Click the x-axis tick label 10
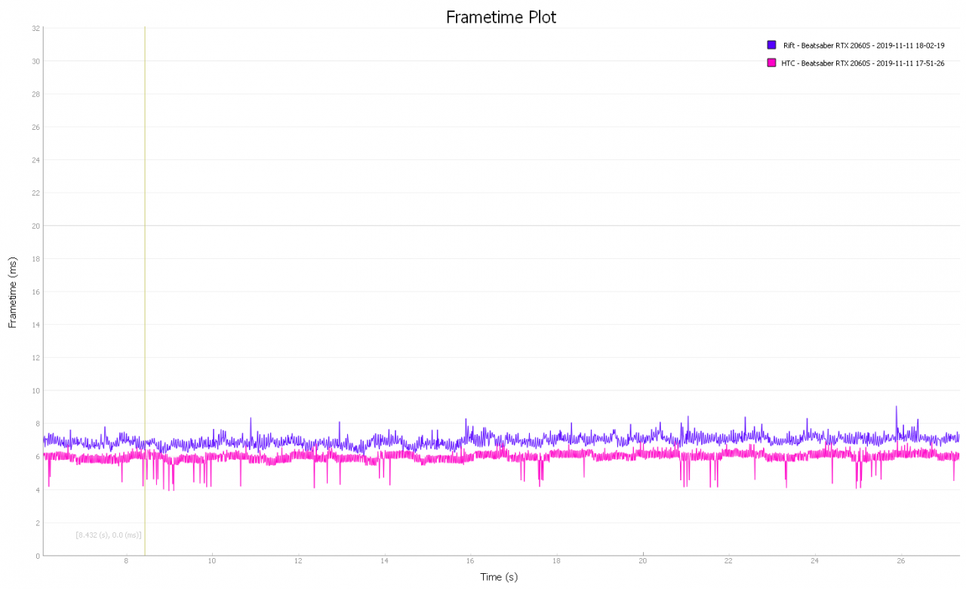This screenshot has width=966, height=589. 212,561
